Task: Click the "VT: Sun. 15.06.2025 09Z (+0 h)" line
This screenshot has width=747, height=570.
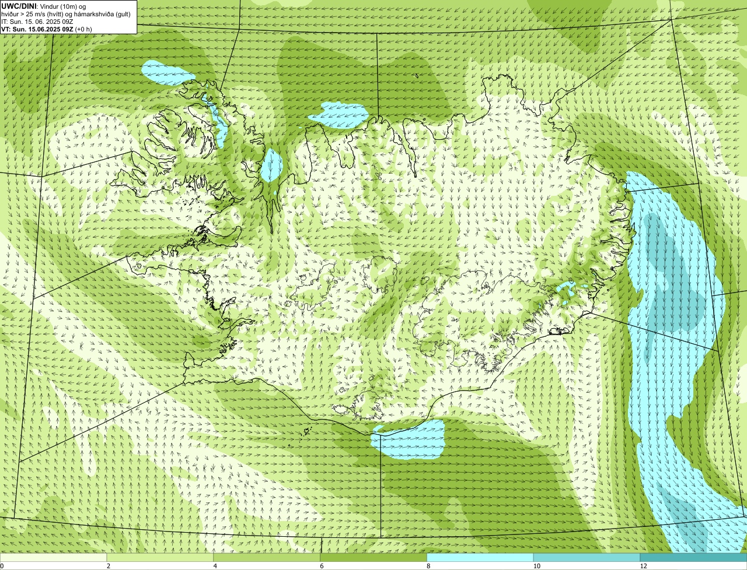Action: pyautogui.click(x=47, y=29)
